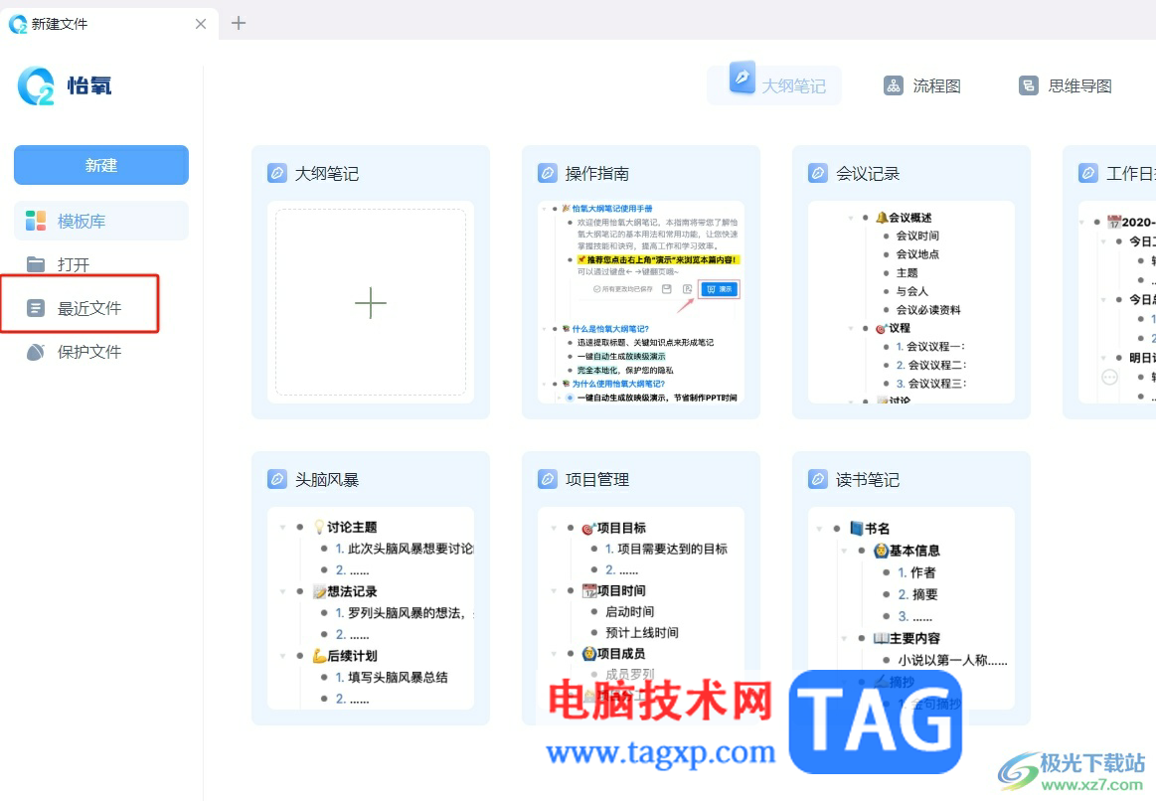1156x801 pixels.
Task: Click the 与会人 line in 会议记录
Action: coord(911,291)
